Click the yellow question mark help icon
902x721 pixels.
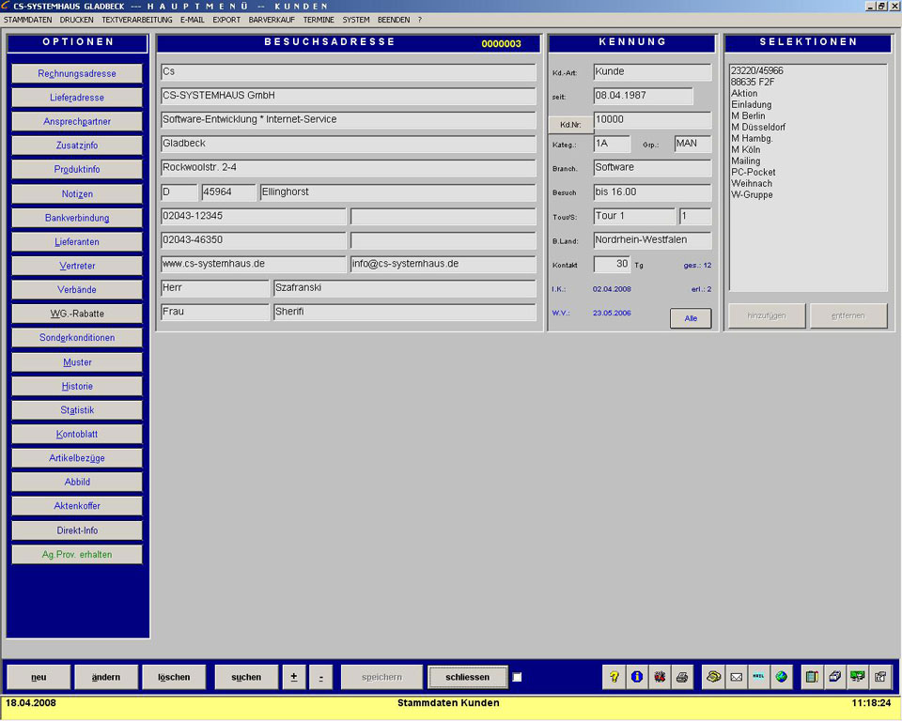614,677
